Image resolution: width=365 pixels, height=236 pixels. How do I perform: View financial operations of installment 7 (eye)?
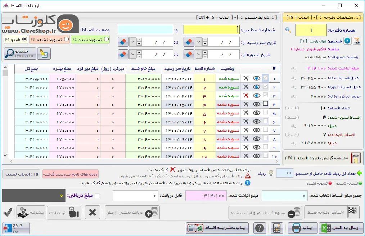(x=257, y=130)
